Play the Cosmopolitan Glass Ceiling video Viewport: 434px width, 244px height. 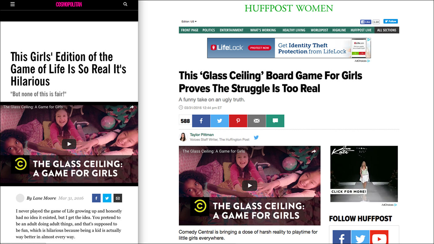click(69, 144)
